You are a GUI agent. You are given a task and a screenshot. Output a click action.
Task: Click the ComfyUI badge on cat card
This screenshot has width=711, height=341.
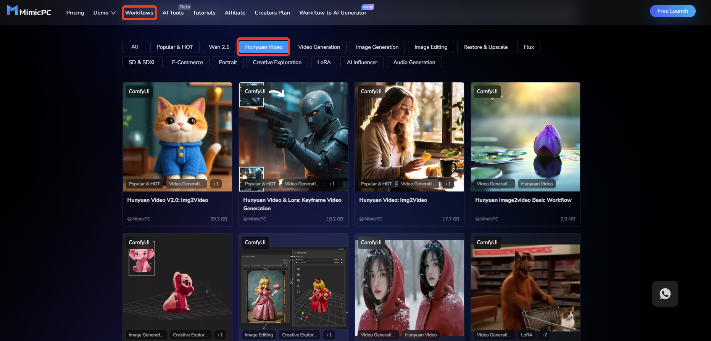[139, 91]
